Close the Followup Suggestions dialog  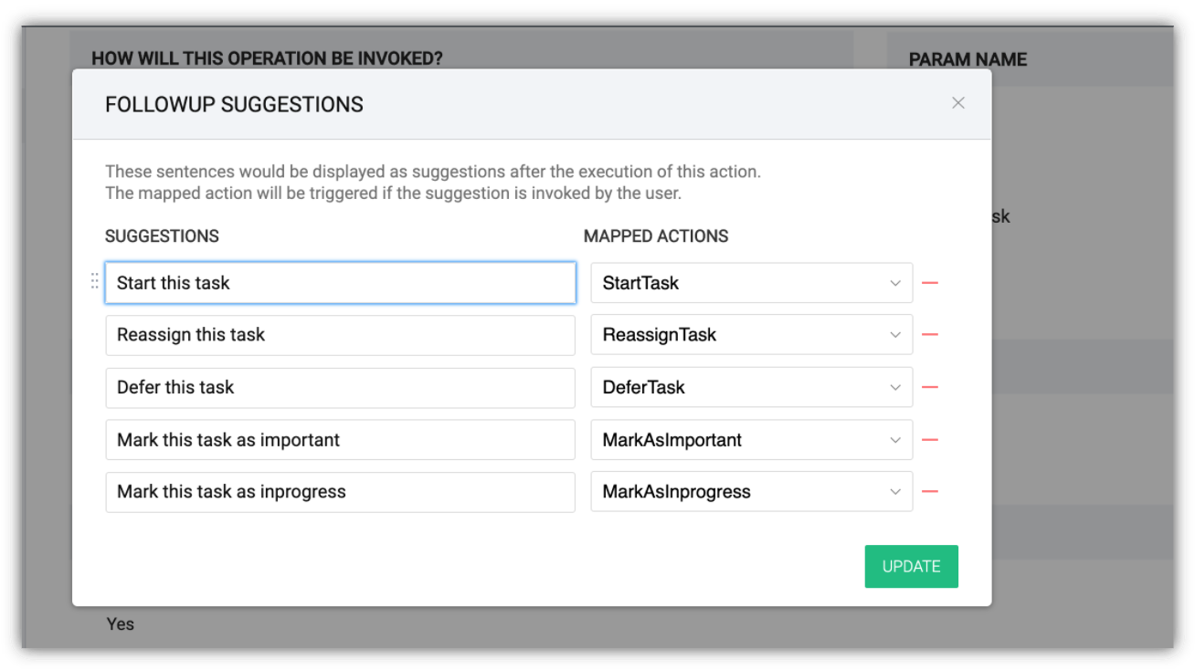[957, 103]
